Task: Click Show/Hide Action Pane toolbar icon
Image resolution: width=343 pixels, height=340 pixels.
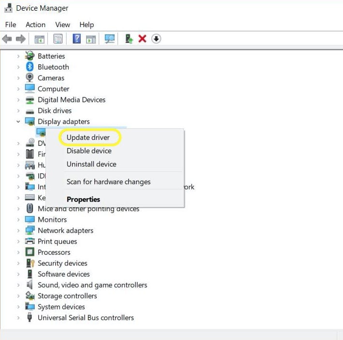Action: tap(91, 39)
